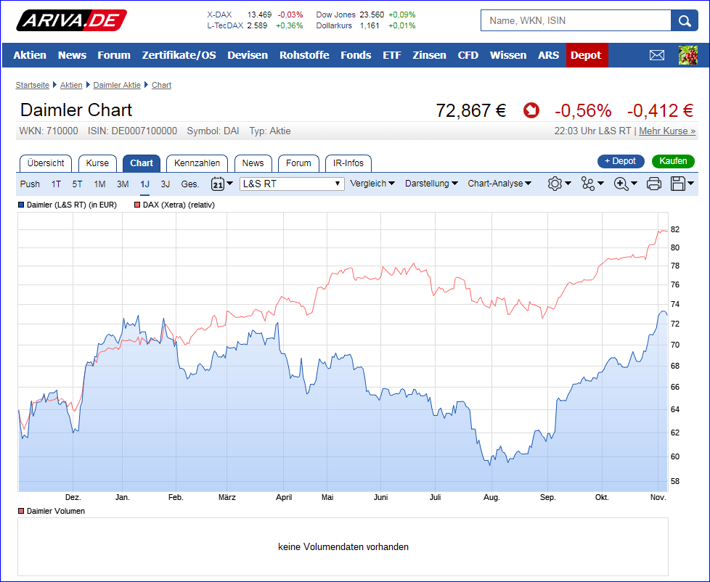Open the calendar date picker icon
The image size is (710, 582).
pos(218,184)
